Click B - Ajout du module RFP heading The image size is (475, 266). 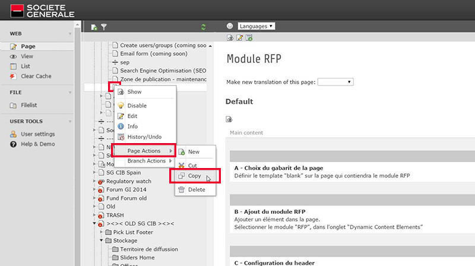click(x=270, y=211)
